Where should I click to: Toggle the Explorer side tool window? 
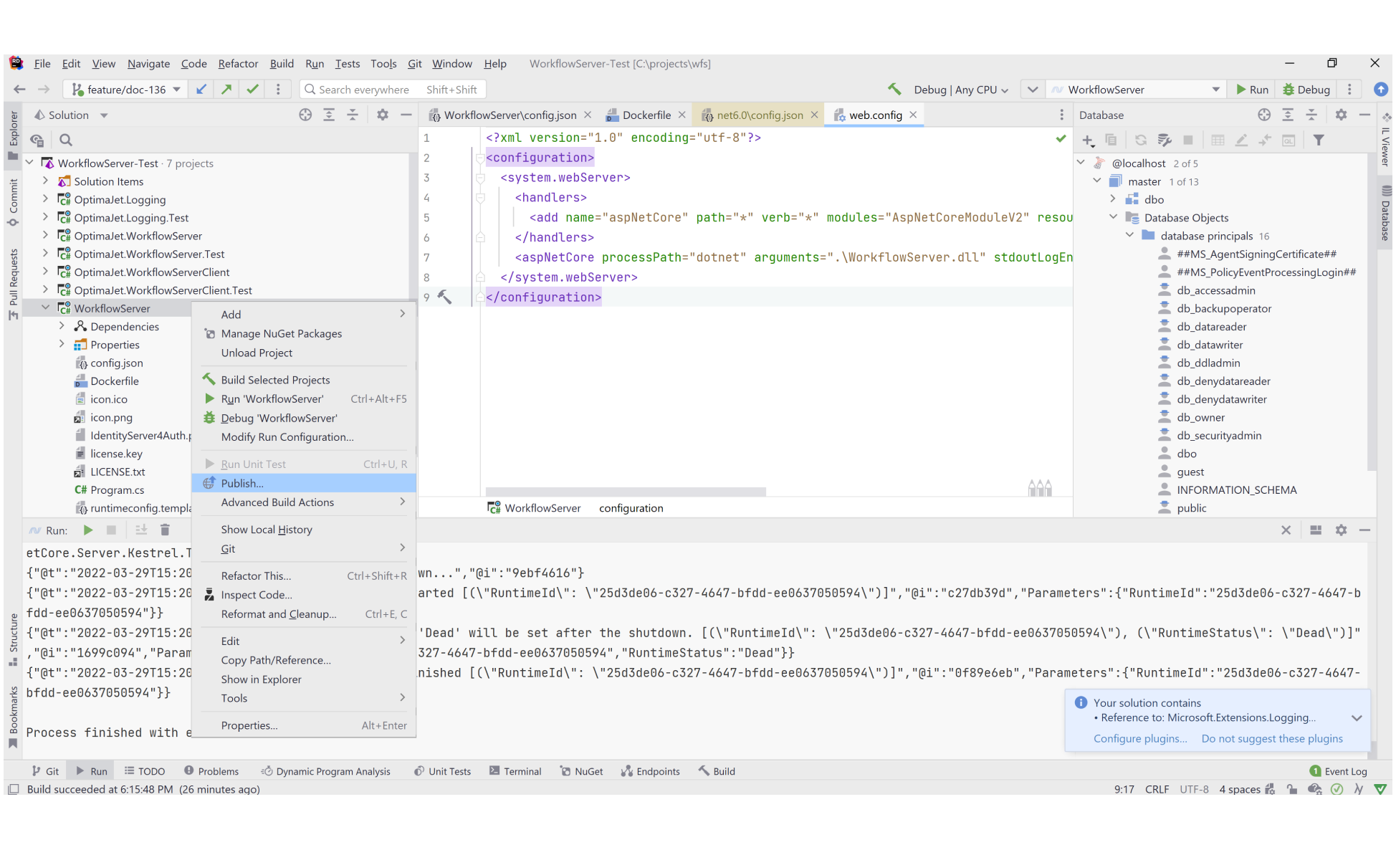13,135
